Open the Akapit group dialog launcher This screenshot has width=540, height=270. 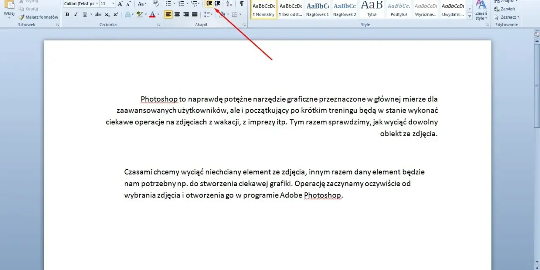pyautogui.click(x=244, y=25)
